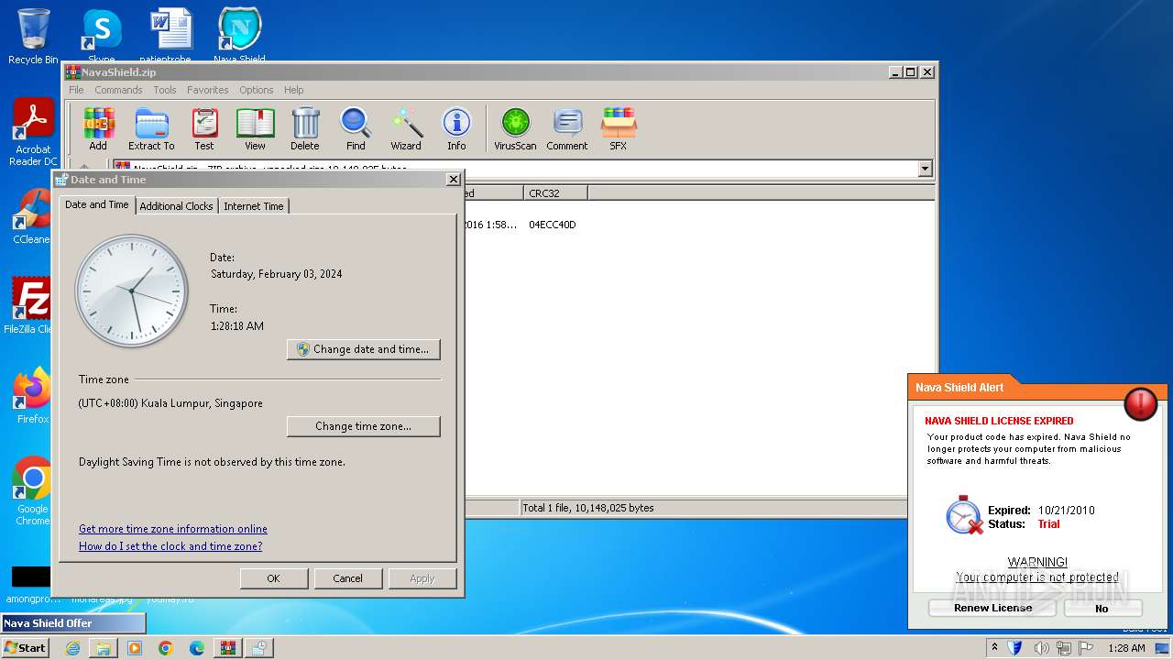The image size is (1173, 660).
Task: Open Internet Explorer from the taskbar
Action: click(x=72, y=648)
